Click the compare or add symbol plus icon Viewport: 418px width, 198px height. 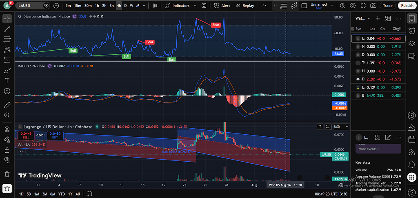(x=56, y=6)
